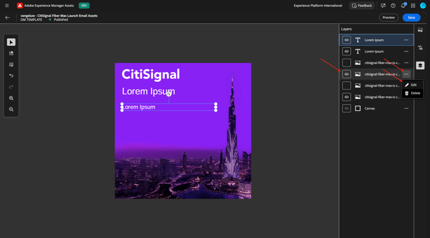Choose Edit from the layer context menu
Image resolution: width=430 pixels, height=238 pixels.
412,85
